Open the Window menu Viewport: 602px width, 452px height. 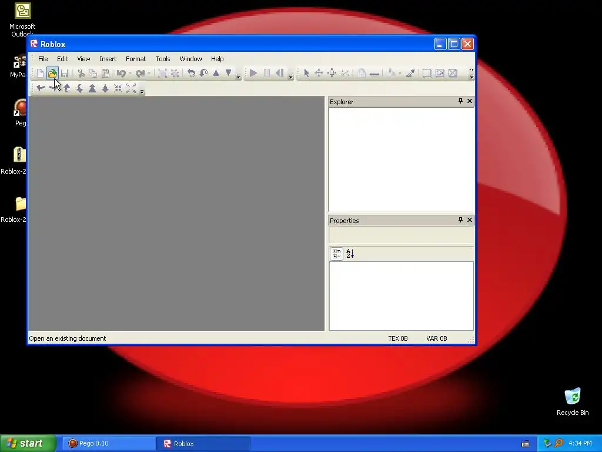pos(190,59)
